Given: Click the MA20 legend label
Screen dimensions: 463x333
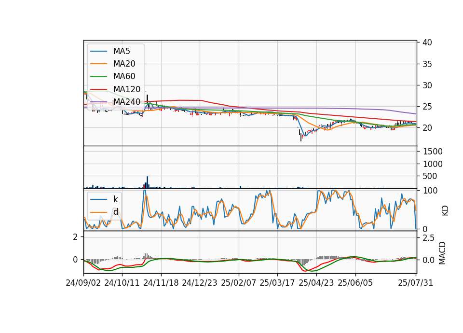Looking at the screenshot, I should pos(124,64).
